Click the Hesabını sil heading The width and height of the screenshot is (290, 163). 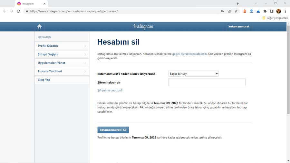coord(118,42)
